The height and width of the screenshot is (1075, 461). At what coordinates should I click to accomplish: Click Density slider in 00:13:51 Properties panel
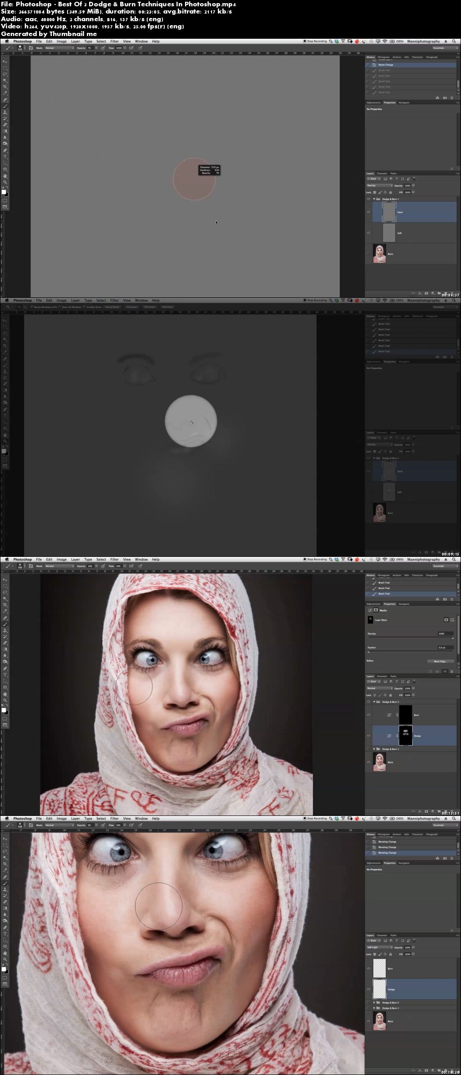click(411, 637)
